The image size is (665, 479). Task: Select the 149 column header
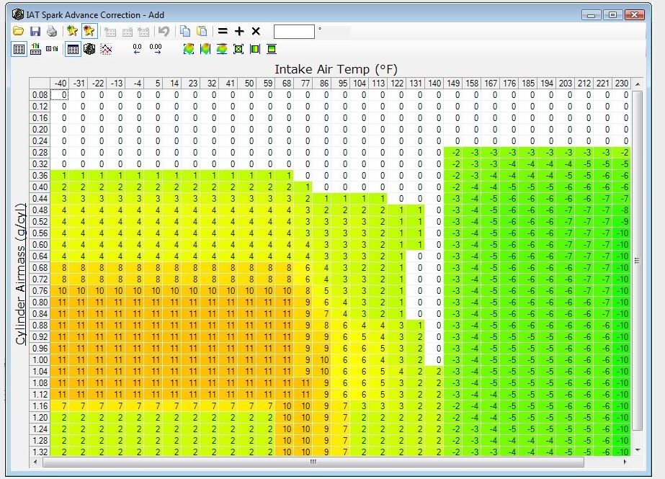point(453,83)
